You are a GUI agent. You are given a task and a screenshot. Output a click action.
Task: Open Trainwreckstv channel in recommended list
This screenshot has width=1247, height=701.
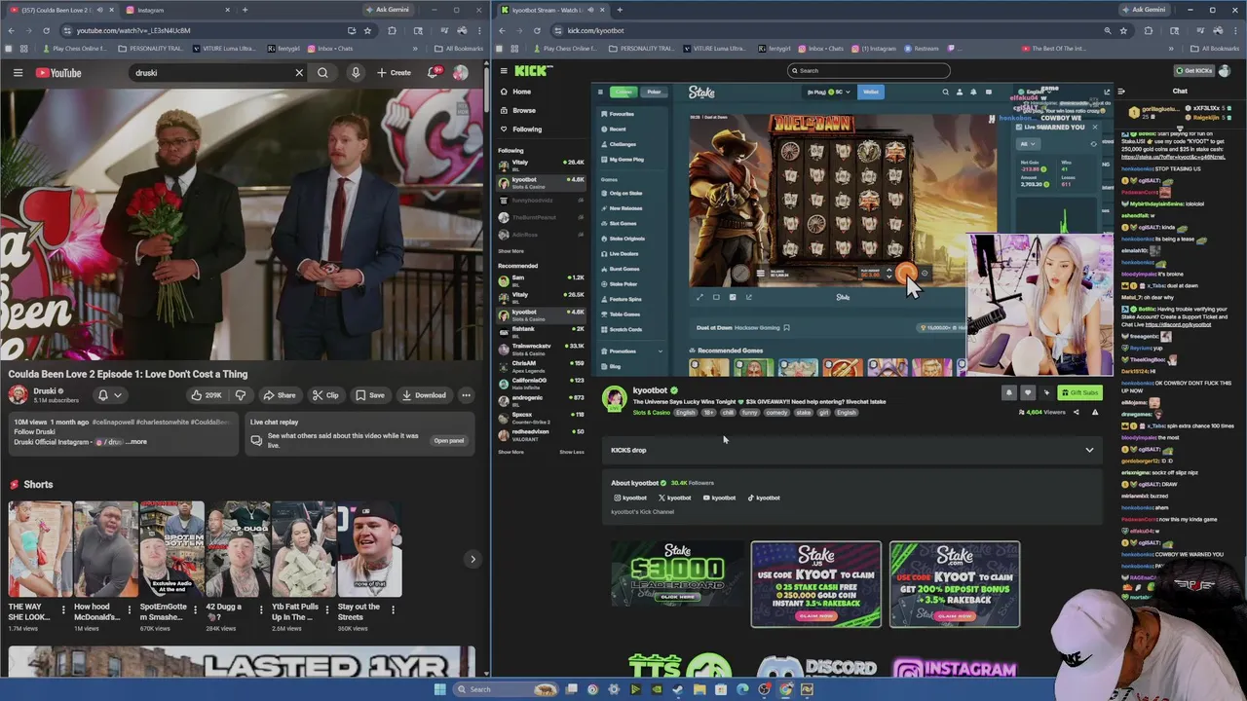[x=542, y=348]
